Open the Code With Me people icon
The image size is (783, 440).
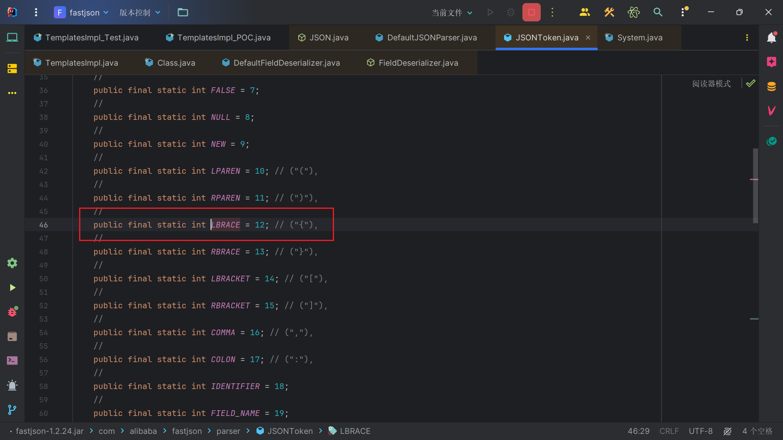(x=584, y=12)
